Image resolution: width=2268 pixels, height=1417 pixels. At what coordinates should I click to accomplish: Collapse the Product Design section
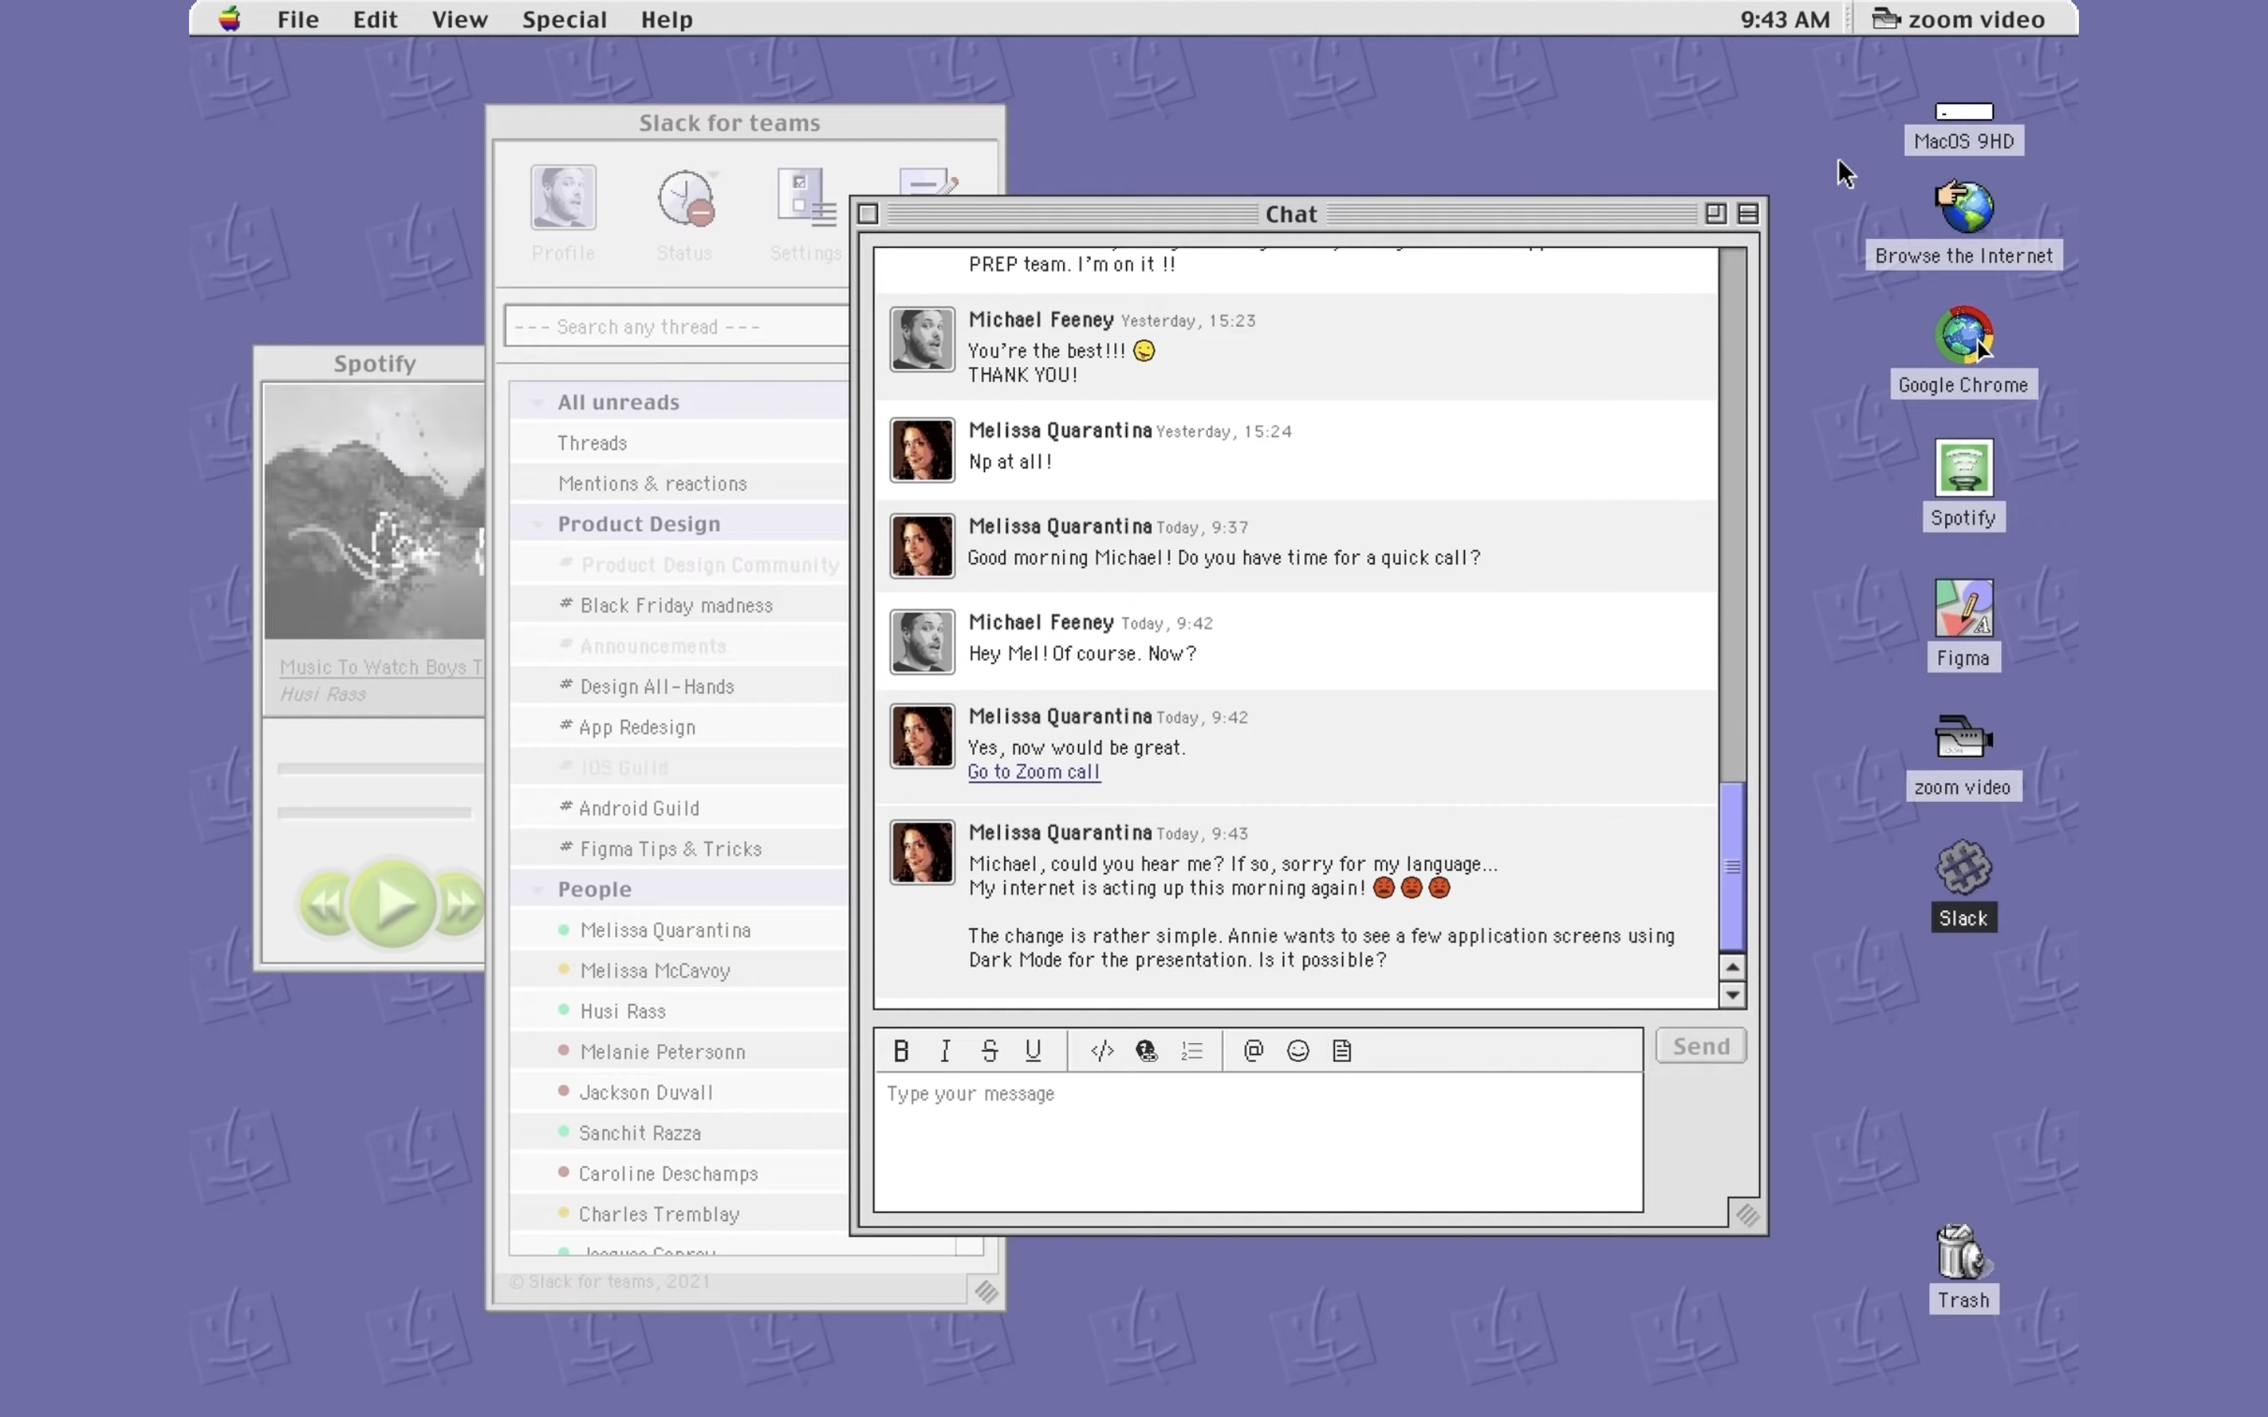(537, 524)
